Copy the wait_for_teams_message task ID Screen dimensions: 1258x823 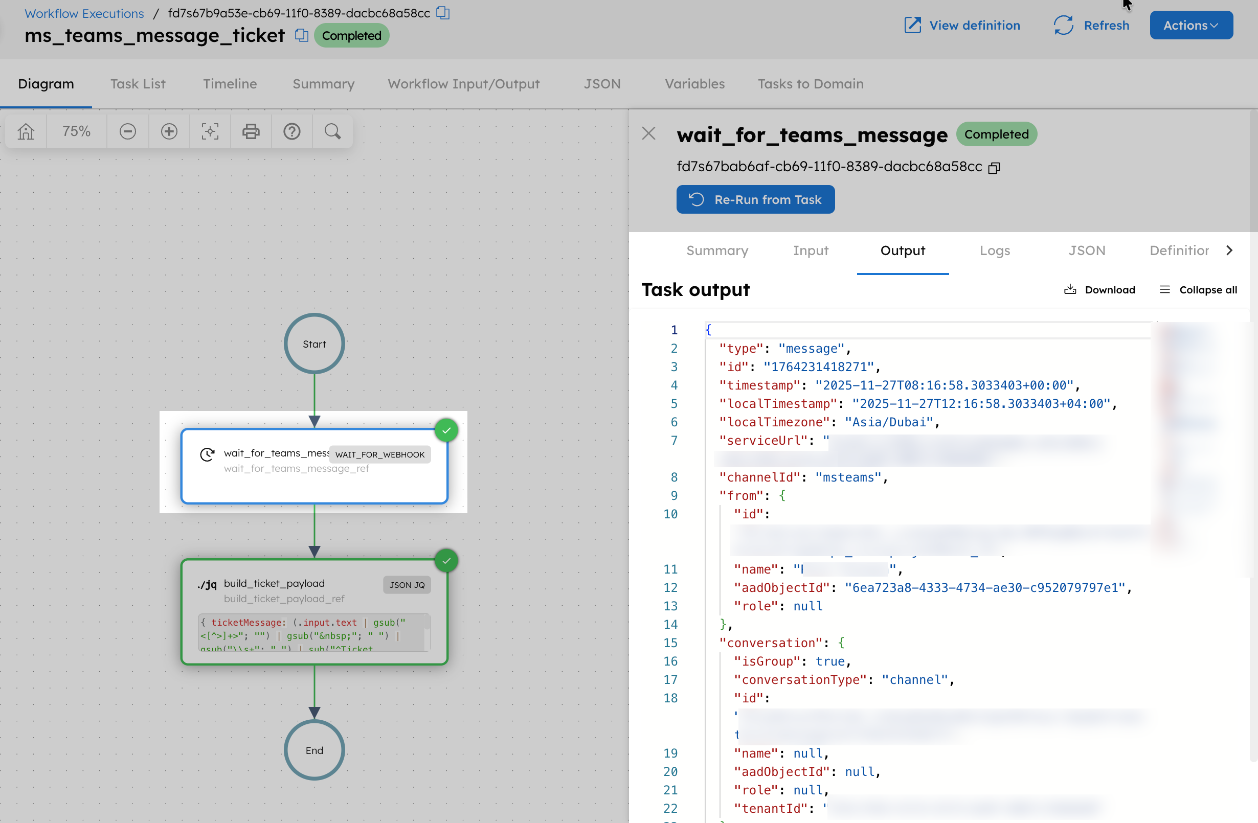[995, 168]
